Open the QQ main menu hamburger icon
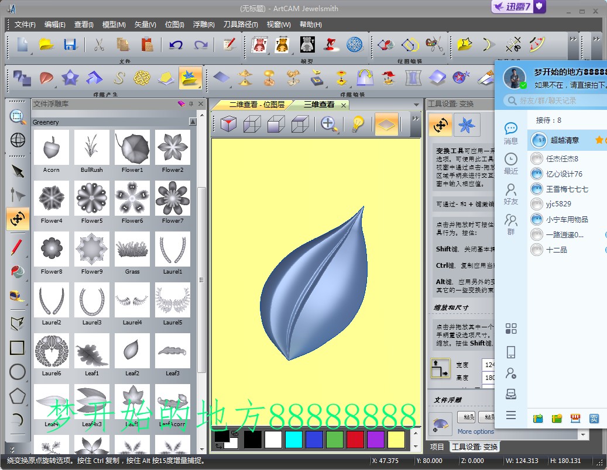Viewport: 607px width, 470px height. tap(511, 415)
